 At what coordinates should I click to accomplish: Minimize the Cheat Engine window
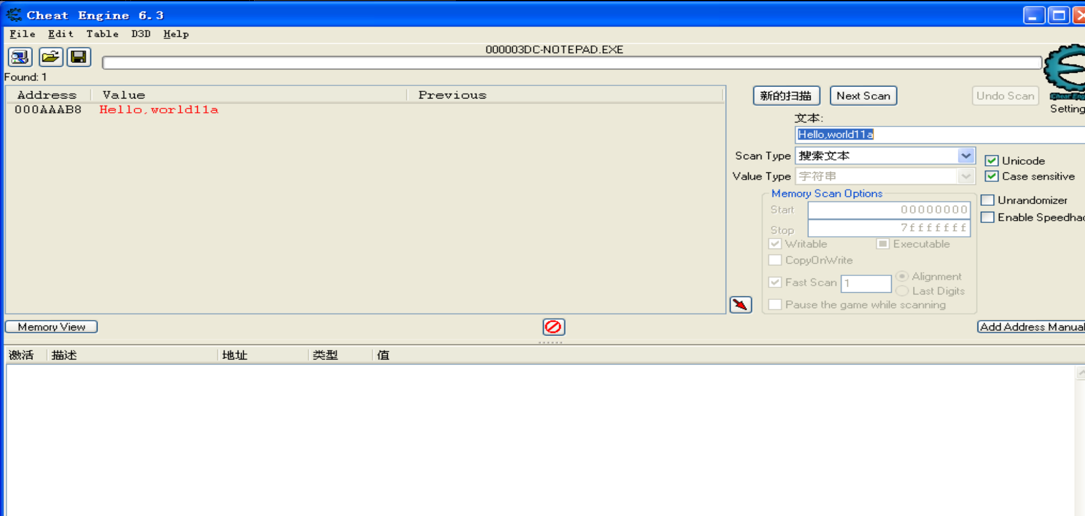coord(1034,15)
